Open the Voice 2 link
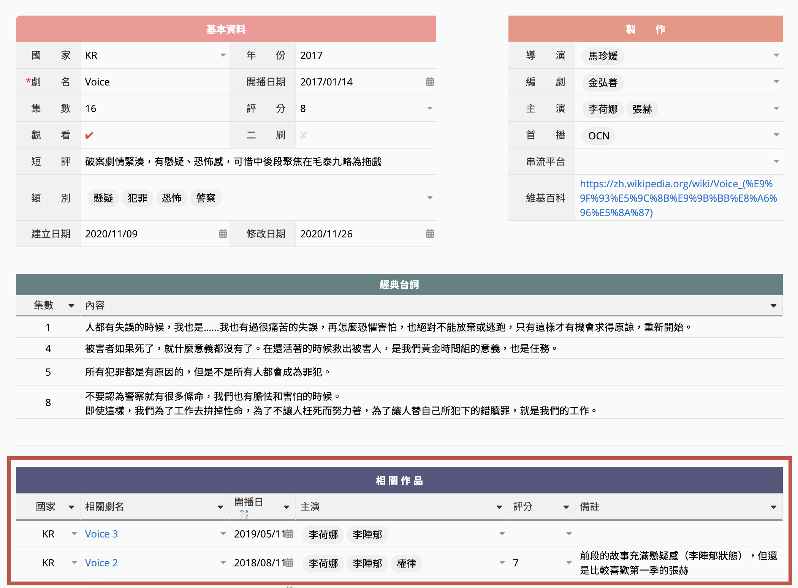This screenshot has height=588, width=798. click(101, 563)
